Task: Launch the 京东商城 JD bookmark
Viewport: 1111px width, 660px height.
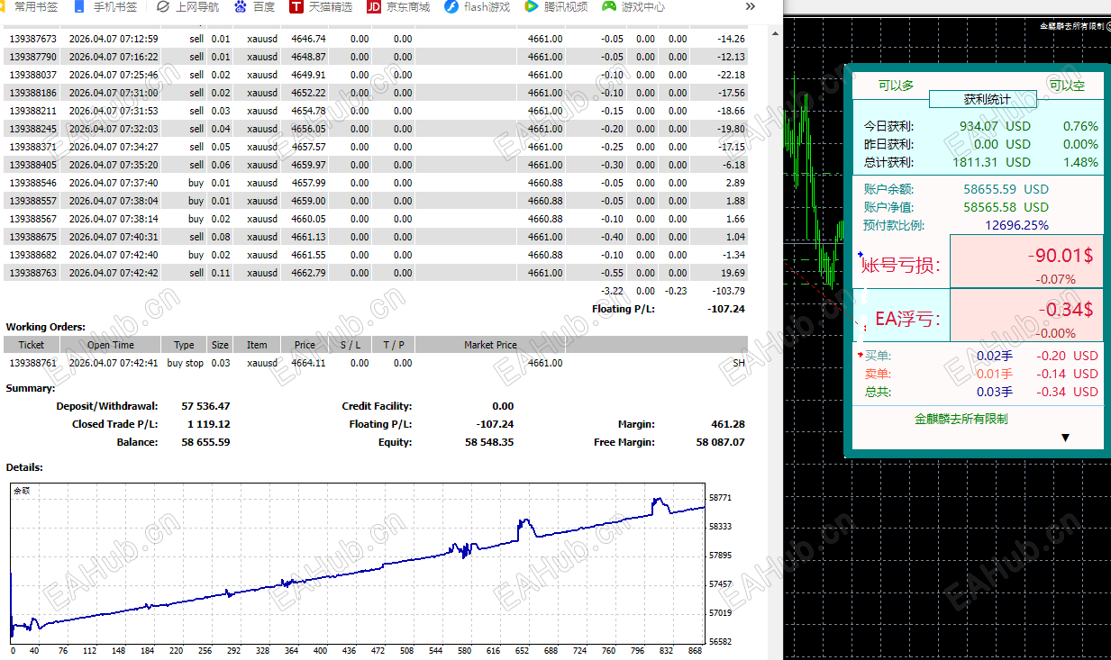Action: (398, 7)
